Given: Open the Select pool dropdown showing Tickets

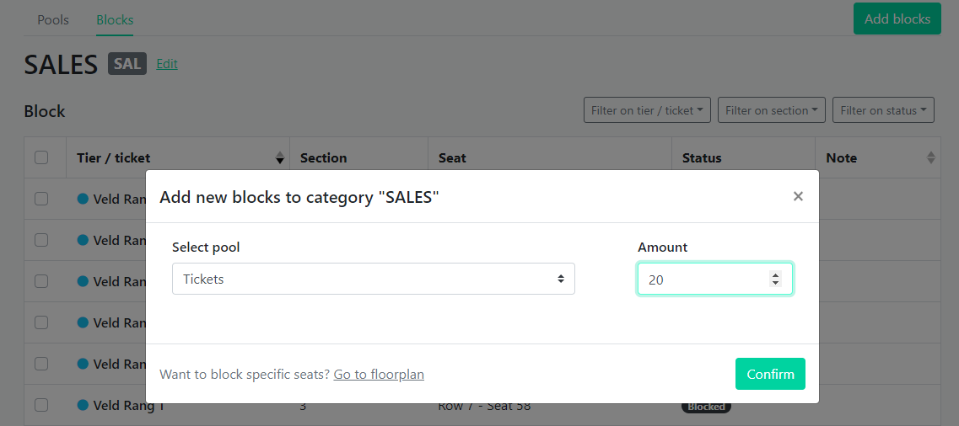Looking at the screenshot, I should [x=373, y=279].
